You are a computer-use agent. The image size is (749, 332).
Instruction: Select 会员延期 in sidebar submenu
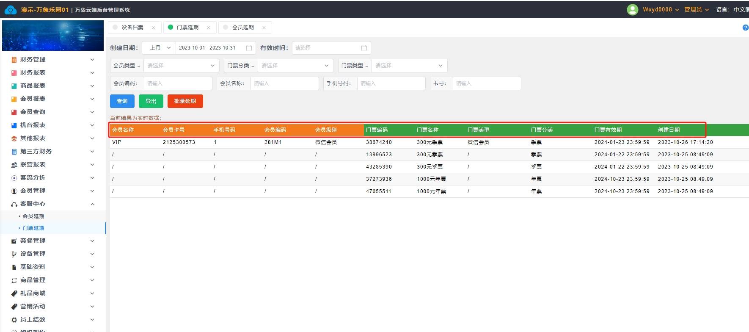click(33, 216)
